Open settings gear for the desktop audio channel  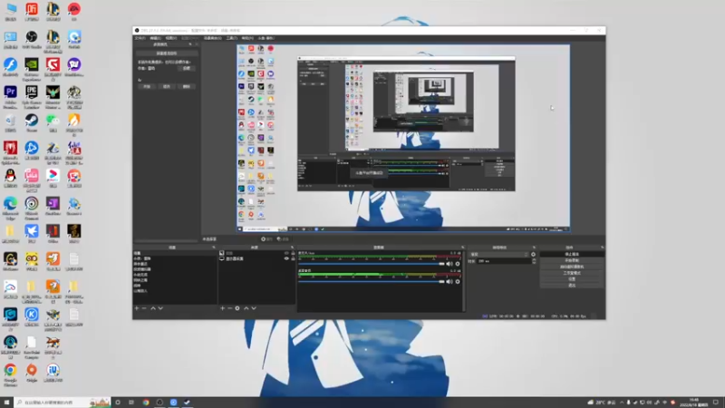[458, 281]
